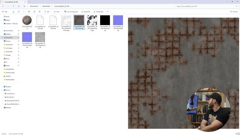
Task: Open Crucial MX500 SSD drive
Action: [12, 104]
